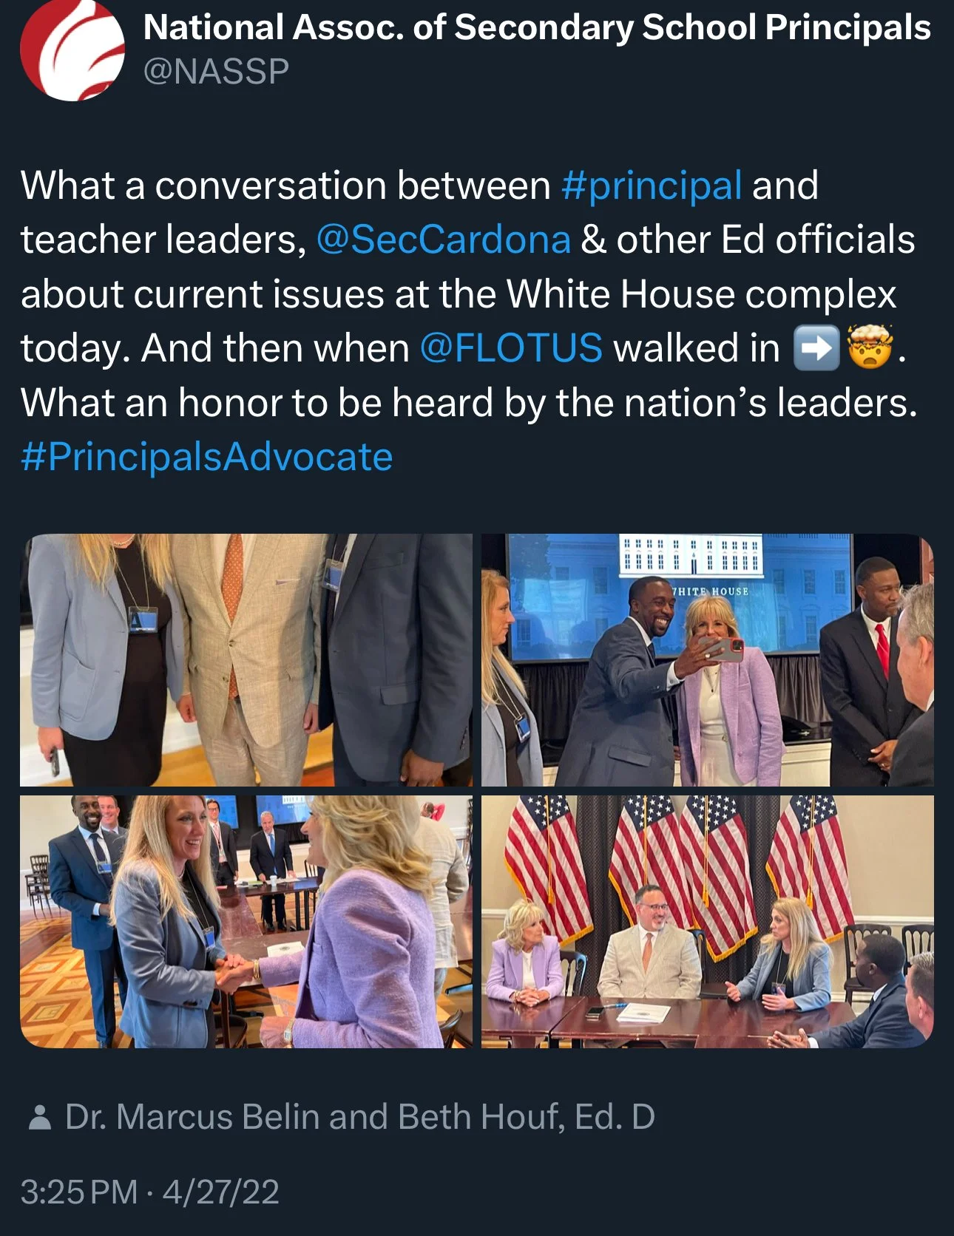Open the table photo with American flags
This screenshot has width=954, height=1236.
pos(708,922)
